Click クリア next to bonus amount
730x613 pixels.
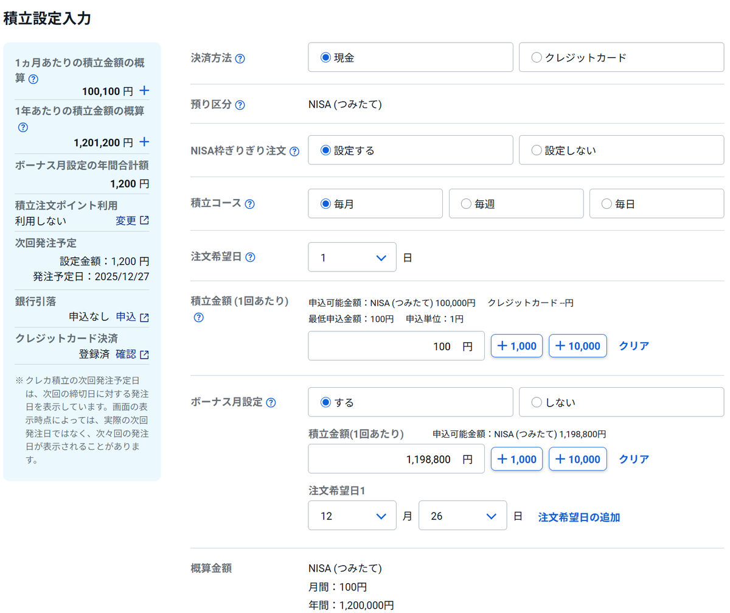point(633,459)
